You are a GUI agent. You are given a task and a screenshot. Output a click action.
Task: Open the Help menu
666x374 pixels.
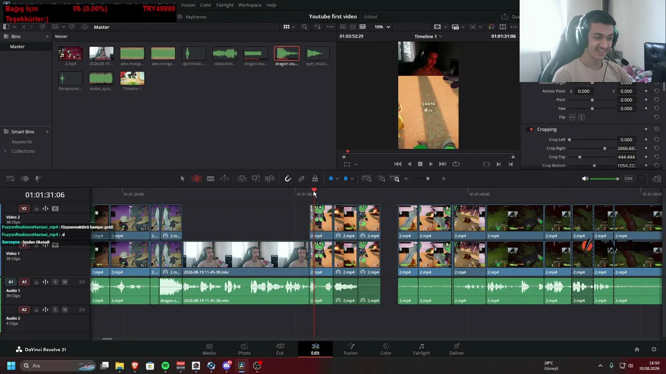[x=272, y=5]
